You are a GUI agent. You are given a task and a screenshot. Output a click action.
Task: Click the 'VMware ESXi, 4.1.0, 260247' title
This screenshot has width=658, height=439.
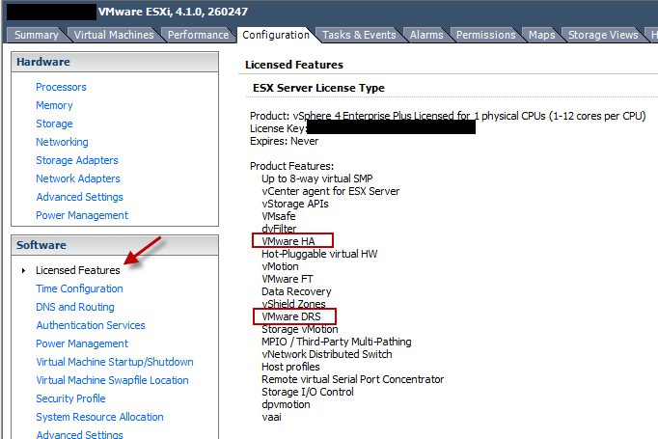[173, 12]
